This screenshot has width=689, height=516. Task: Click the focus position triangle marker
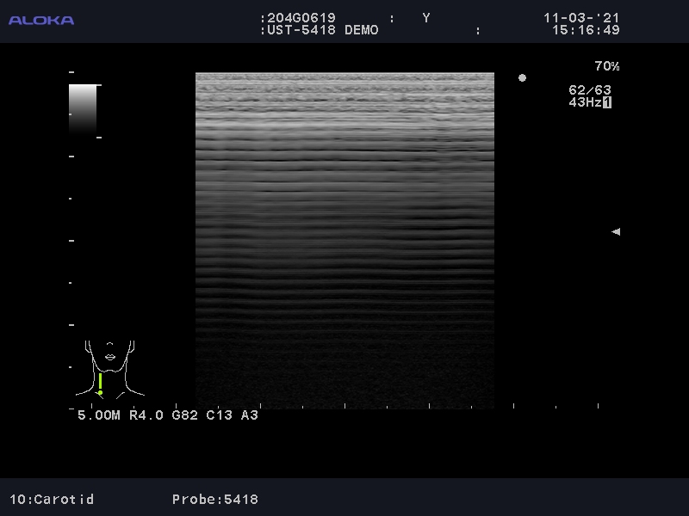coord(616,231)
